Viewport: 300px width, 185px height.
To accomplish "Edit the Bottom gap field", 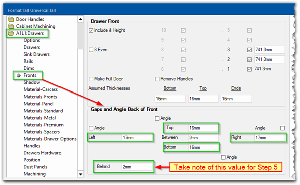I will coord(203,147).
